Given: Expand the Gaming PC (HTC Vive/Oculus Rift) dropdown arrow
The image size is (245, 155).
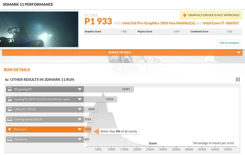Looking at the screenshot, I should click(x=80, y=99).
